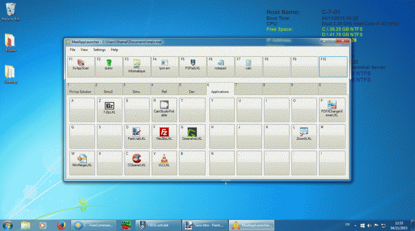Image resolution: width=415 pixels, height=231 pixels.
Task: Select the empty S slot
Action: pos(109,136)
